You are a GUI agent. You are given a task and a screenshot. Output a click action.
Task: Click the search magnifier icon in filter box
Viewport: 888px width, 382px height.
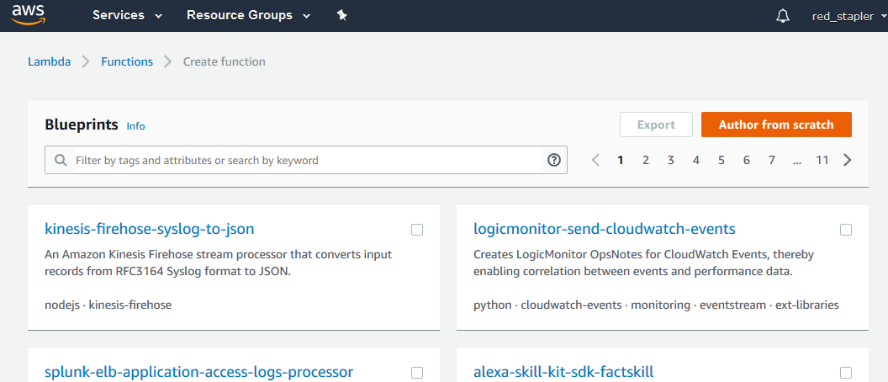[61, 161]
